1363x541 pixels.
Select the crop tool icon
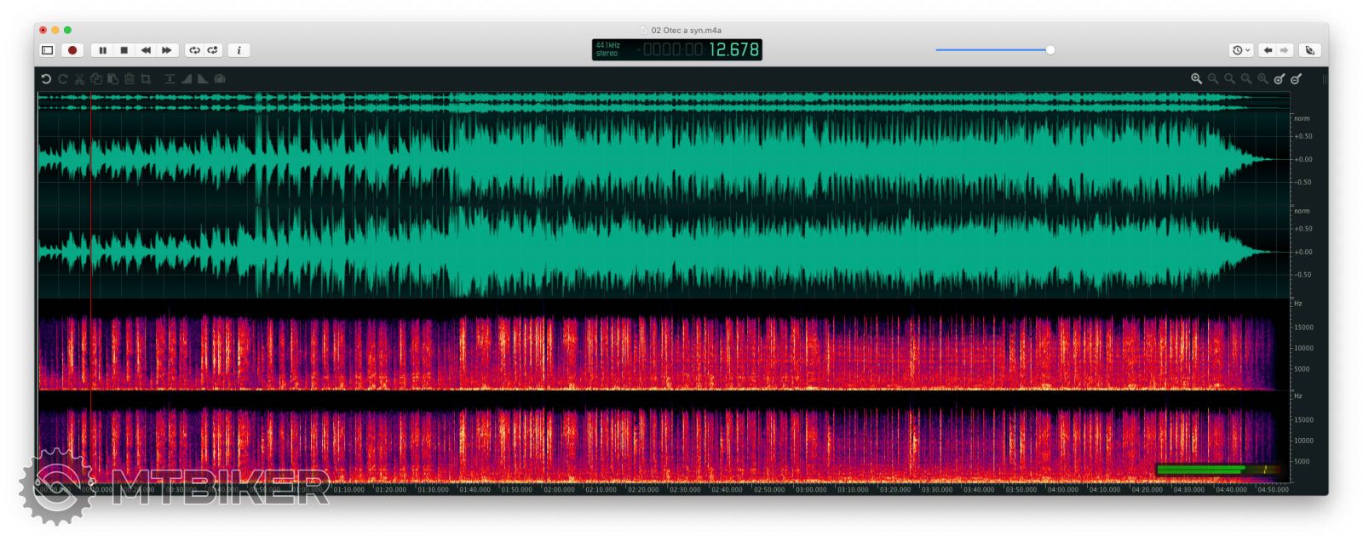point(146,79)
